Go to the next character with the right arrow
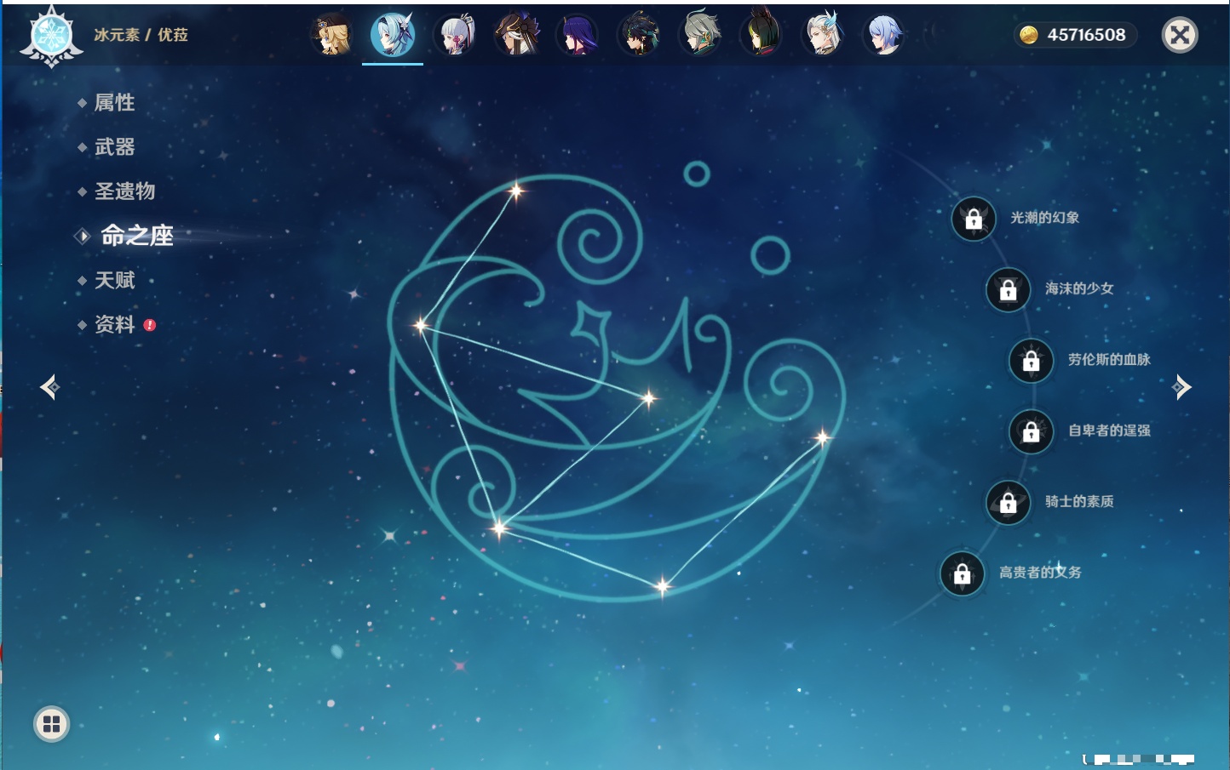The image size is (1230, 770). (x=1181, y=387)
